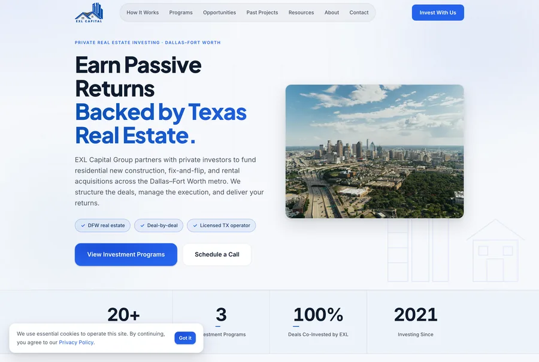Click the Deals Co-Invested by EXL label
539x362 pixels.
(x=318, y=334)
